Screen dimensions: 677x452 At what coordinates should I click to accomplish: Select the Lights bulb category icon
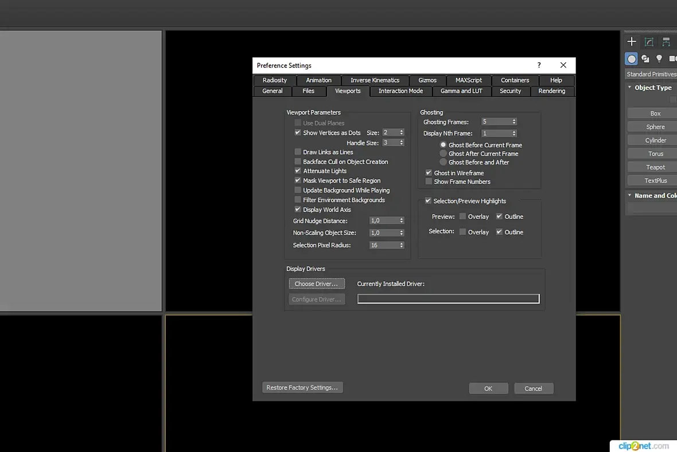[659, 58]
